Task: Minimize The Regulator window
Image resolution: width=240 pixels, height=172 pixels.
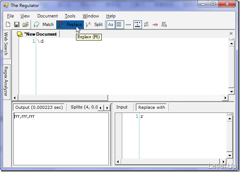Action: pos(203,4)
